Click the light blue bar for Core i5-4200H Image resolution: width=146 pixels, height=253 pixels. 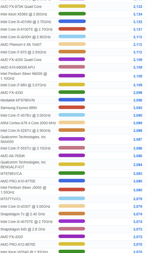pyautogui.click(x=72, y=36)
